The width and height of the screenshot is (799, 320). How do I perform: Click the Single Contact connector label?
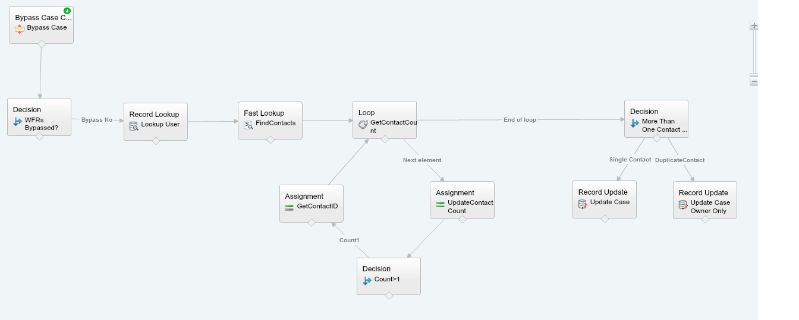click(630, 160)
